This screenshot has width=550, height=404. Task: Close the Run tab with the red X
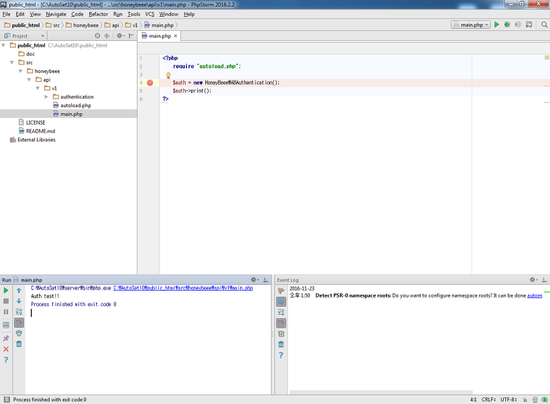[x=6, y=349]
